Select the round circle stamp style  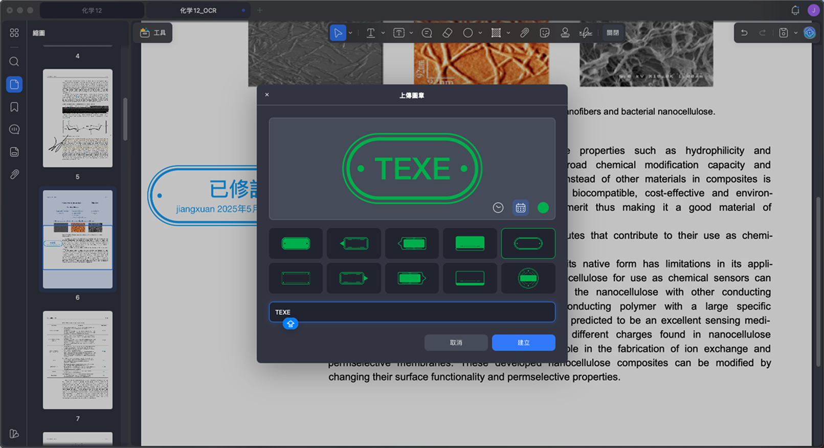coord(528,278)
